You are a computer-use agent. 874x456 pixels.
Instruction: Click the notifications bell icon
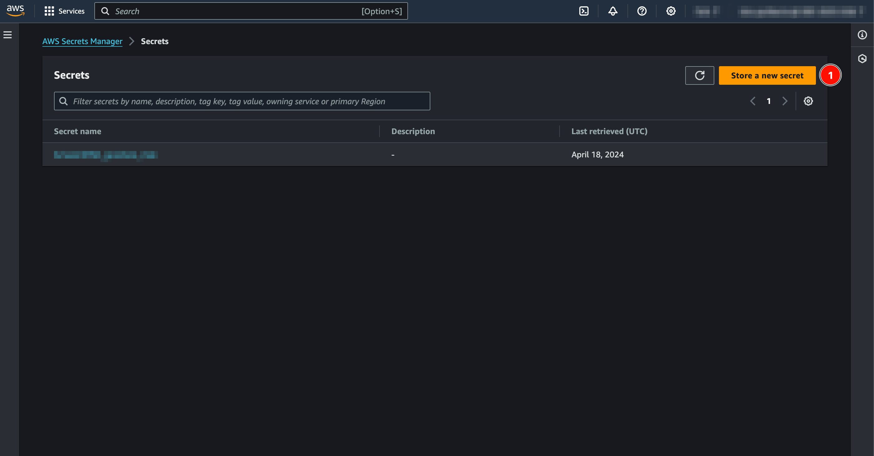click(x=613, y=11)
